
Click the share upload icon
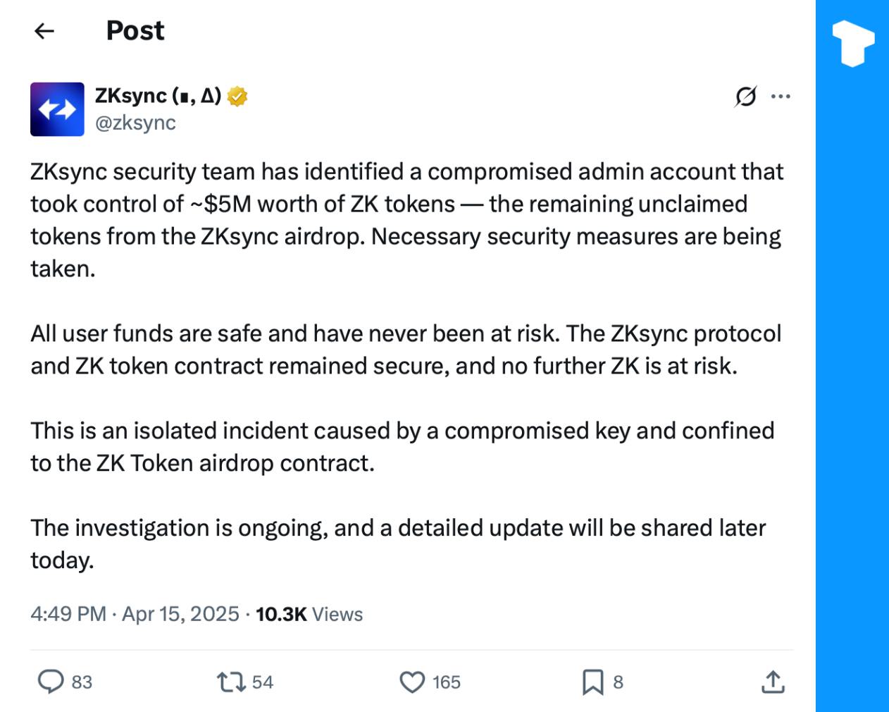coord(773,682)
